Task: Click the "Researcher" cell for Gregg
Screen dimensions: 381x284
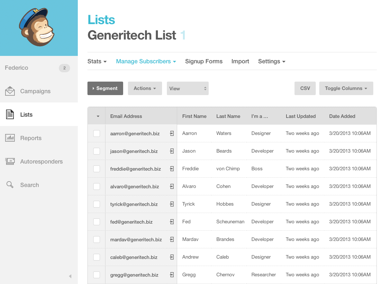Action: 263,275
